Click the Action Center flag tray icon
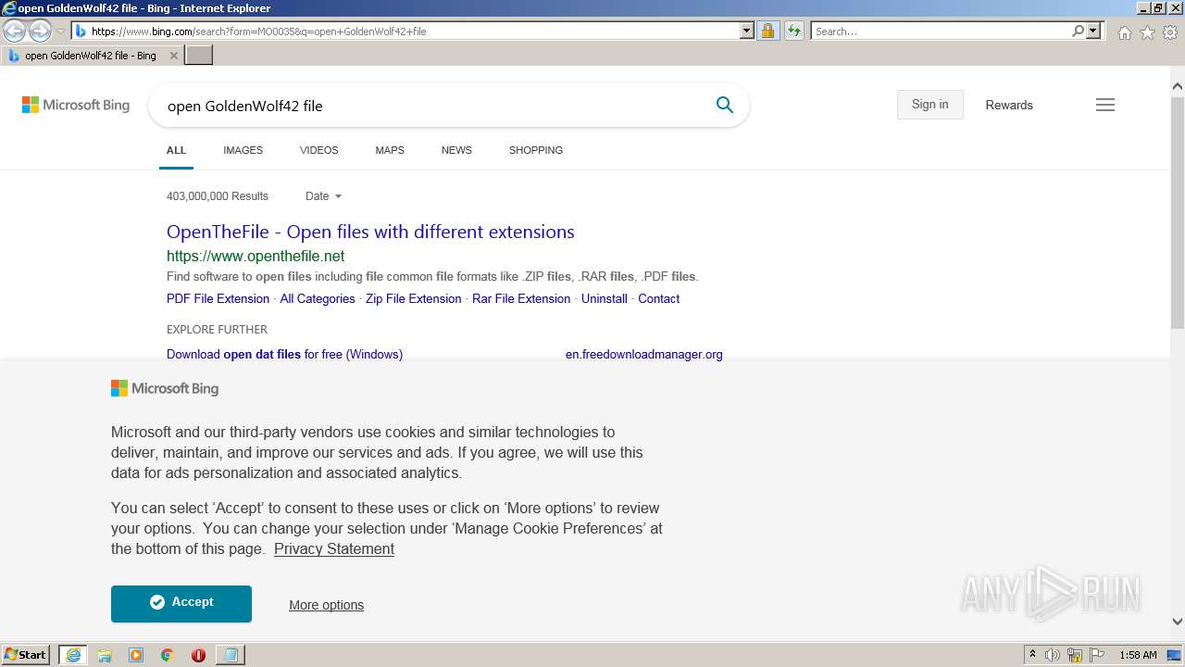This screenshot has width=1185, height=667. [1096, 655]
